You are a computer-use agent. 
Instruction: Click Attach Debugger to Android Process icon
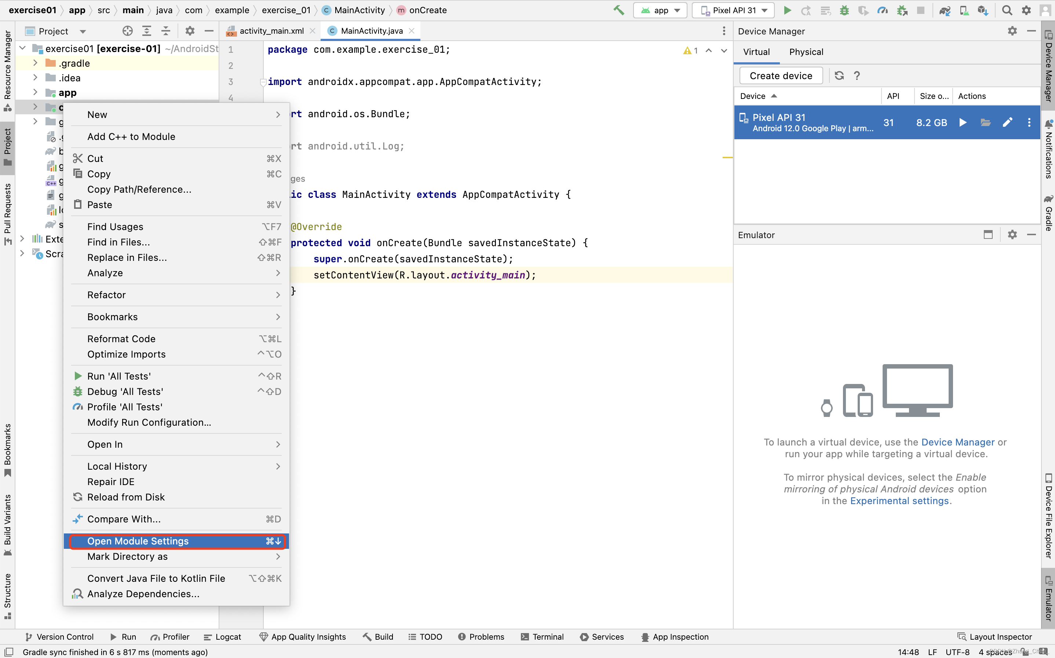click(x=902, y=10)
